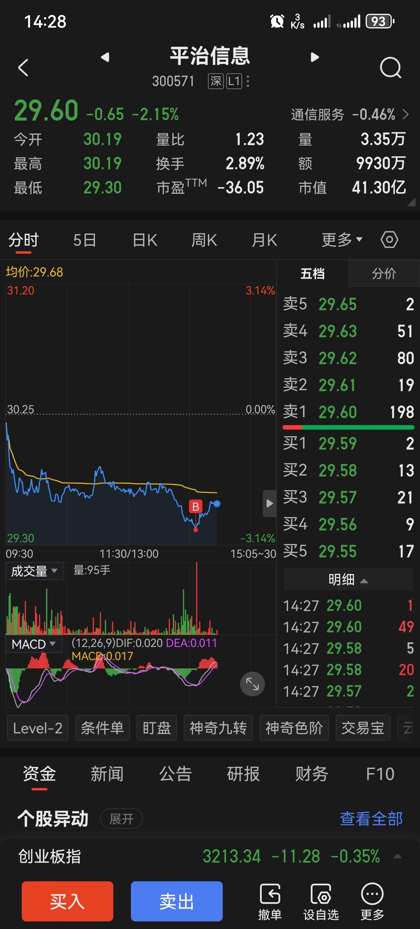The width and height of the screenshot is (420, 929).
Task: Tap the stock name 平治信息
Action: tap(210, 56)
